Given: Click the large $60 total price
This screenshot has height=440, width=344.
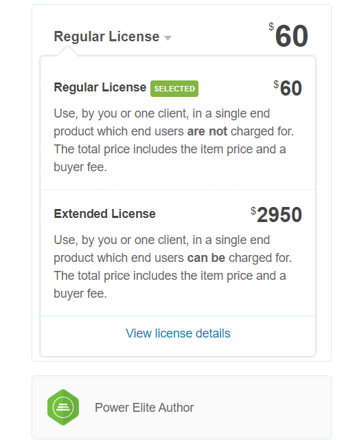Looking at the screenshot, I should 288,36.
